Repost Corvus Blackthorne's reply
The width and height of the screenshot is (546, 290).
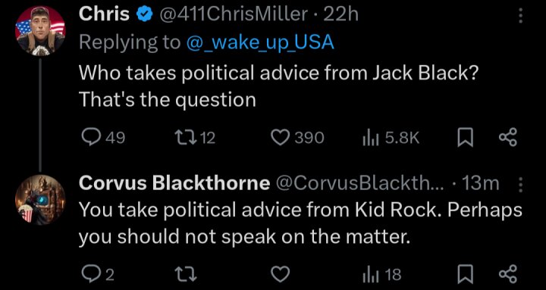(188, 276)
